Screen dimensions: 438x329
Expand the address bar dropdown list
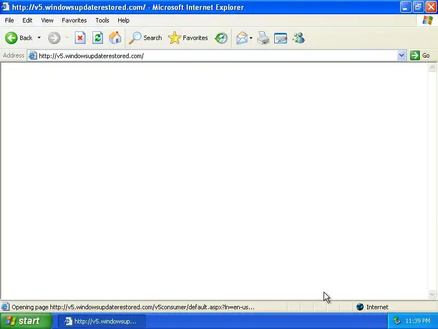pos(402,56)
